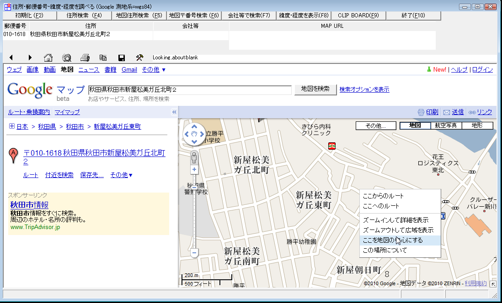502x303 pixels.
Task: Click the 住所検索 (F4) button
Action: pyautogui.click(x=84, y=16)
